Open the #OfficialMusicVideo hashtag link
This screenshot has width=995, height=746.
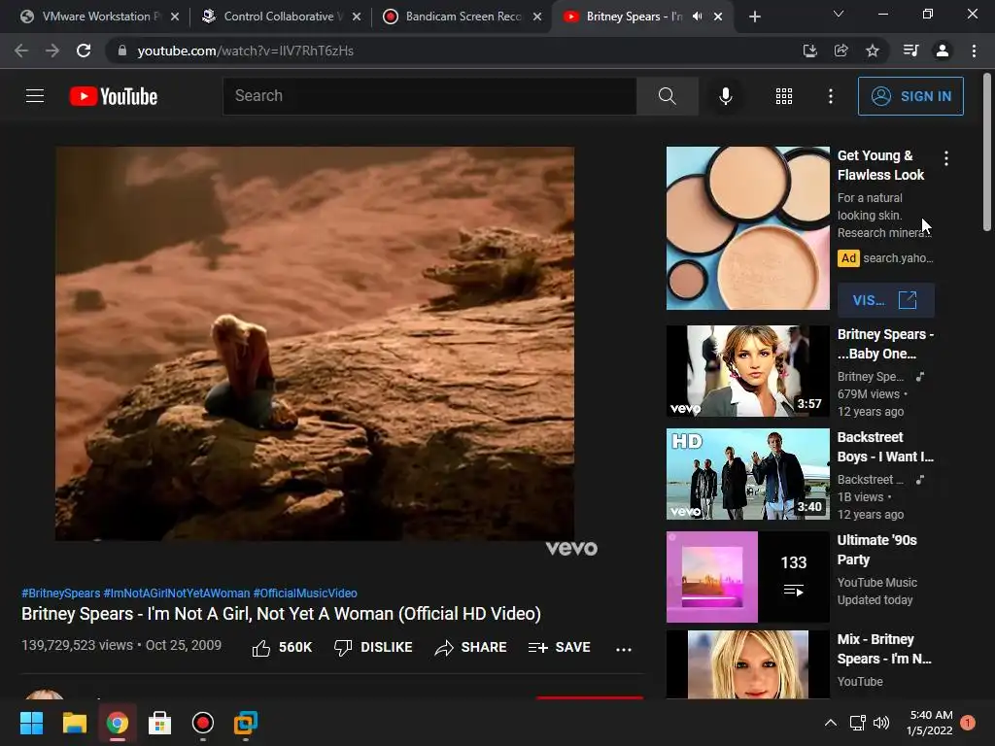click(x=305, y=593)
